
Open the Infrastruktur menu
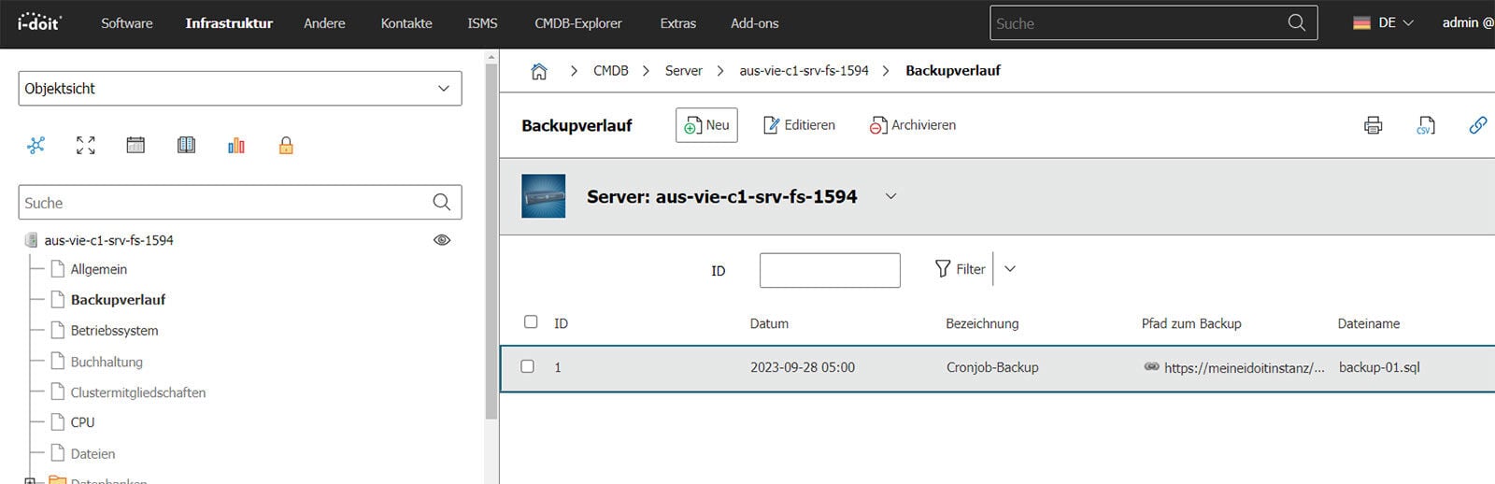pos(229,23)
